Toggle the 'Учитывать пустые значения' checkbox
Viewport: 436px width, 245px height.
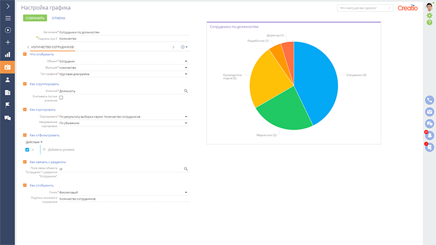coord(61,97)
